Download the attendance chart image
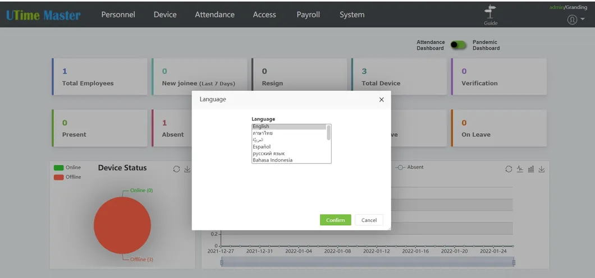This screenshot has height=278, width=595. click(542, 169)
